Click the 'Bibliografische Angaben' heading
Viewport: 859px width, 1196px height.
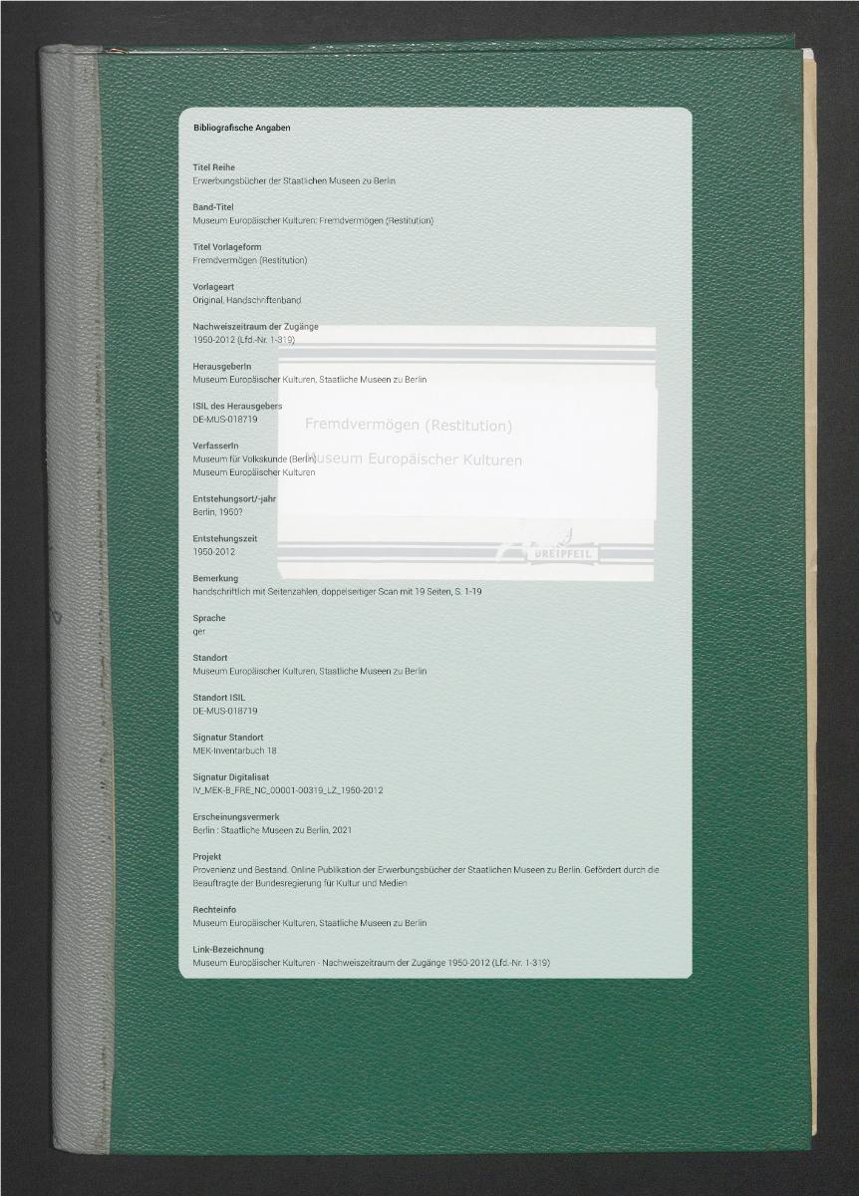[x=241, y=128]
